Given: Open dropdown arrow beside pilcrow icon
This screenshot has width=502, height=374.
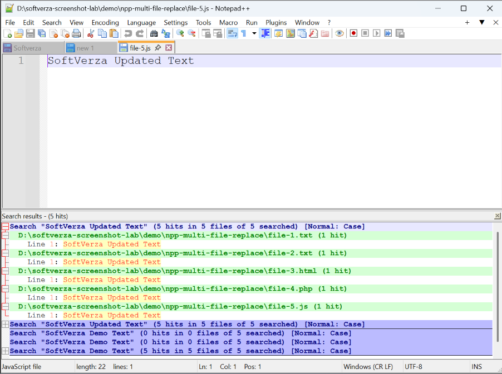Looking at the screenshot, I should (x=254, y=33).
